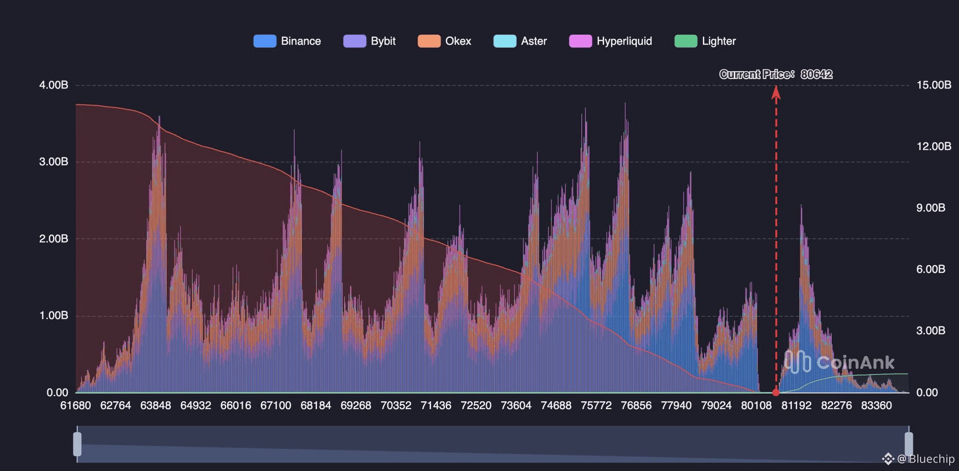Click the 15.00B label on the right axis
The width and height of the screenshot is (959, 471).
[x=934, y=85]
